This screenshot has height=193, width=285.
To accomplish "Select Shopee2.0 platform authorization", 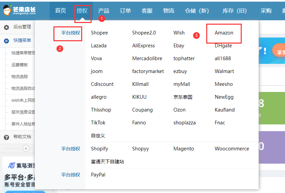I will pyautogui.click(x=144, y=33).
